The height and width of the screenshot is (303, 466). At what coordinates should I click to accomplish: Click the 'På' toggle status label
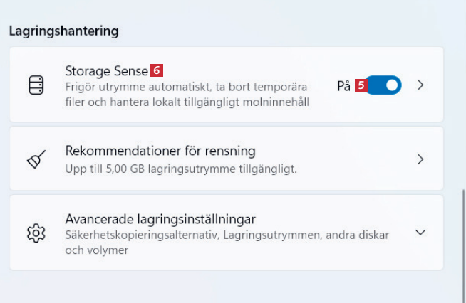343,85
